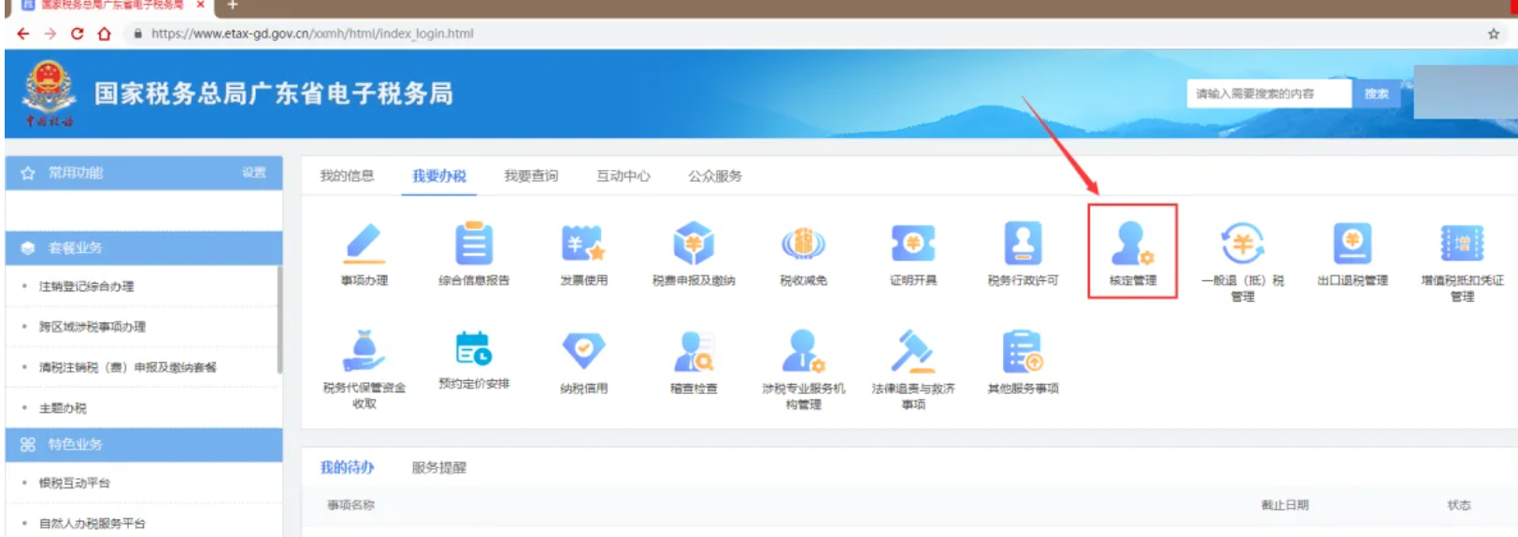
Task: Open 清税注销税（费）申报及缴纳套餐 link
Action: click(x=127, y=367)
